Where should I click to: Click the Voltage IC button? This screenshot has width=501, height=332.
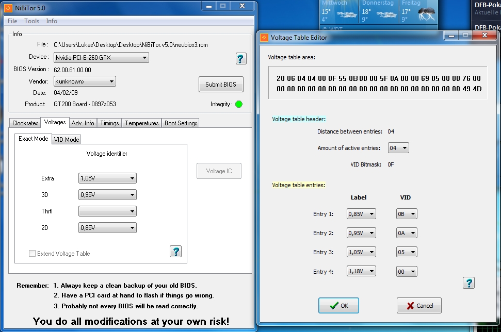pyautogui.click(x=219, y=171)
